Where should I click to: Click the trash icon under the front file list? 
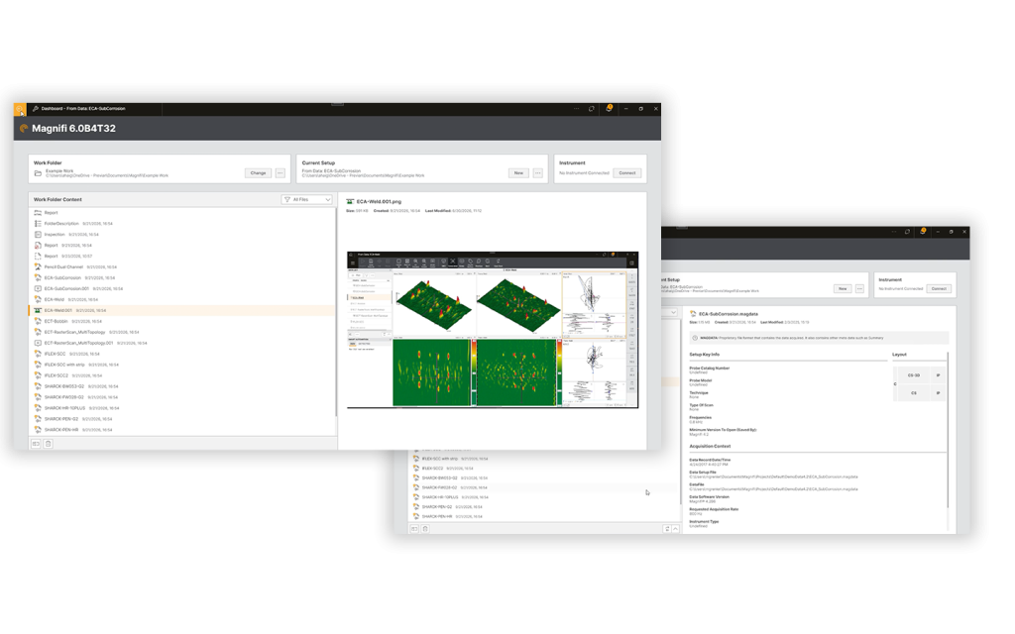coord(48,444)
